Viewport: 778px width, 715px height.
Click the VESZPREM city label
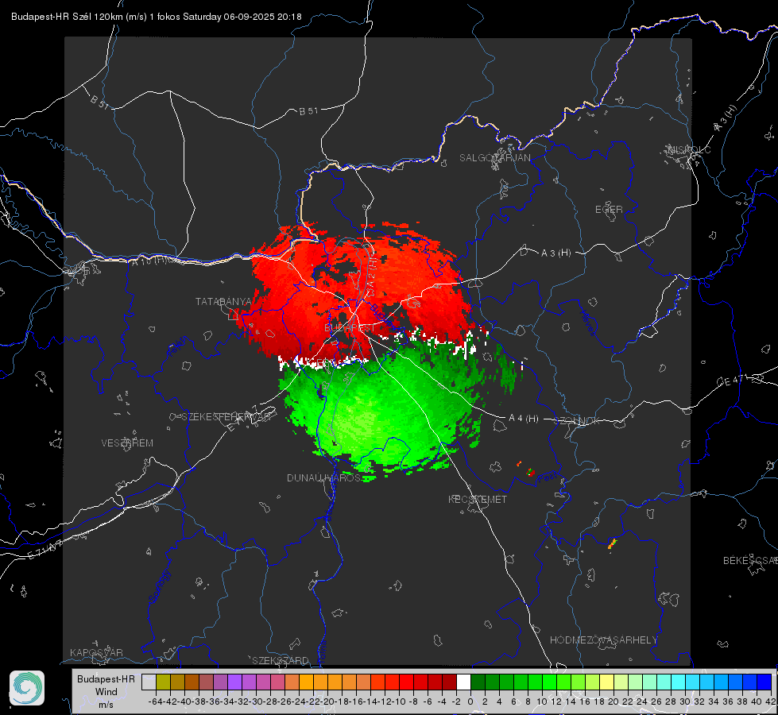[127, 443]
